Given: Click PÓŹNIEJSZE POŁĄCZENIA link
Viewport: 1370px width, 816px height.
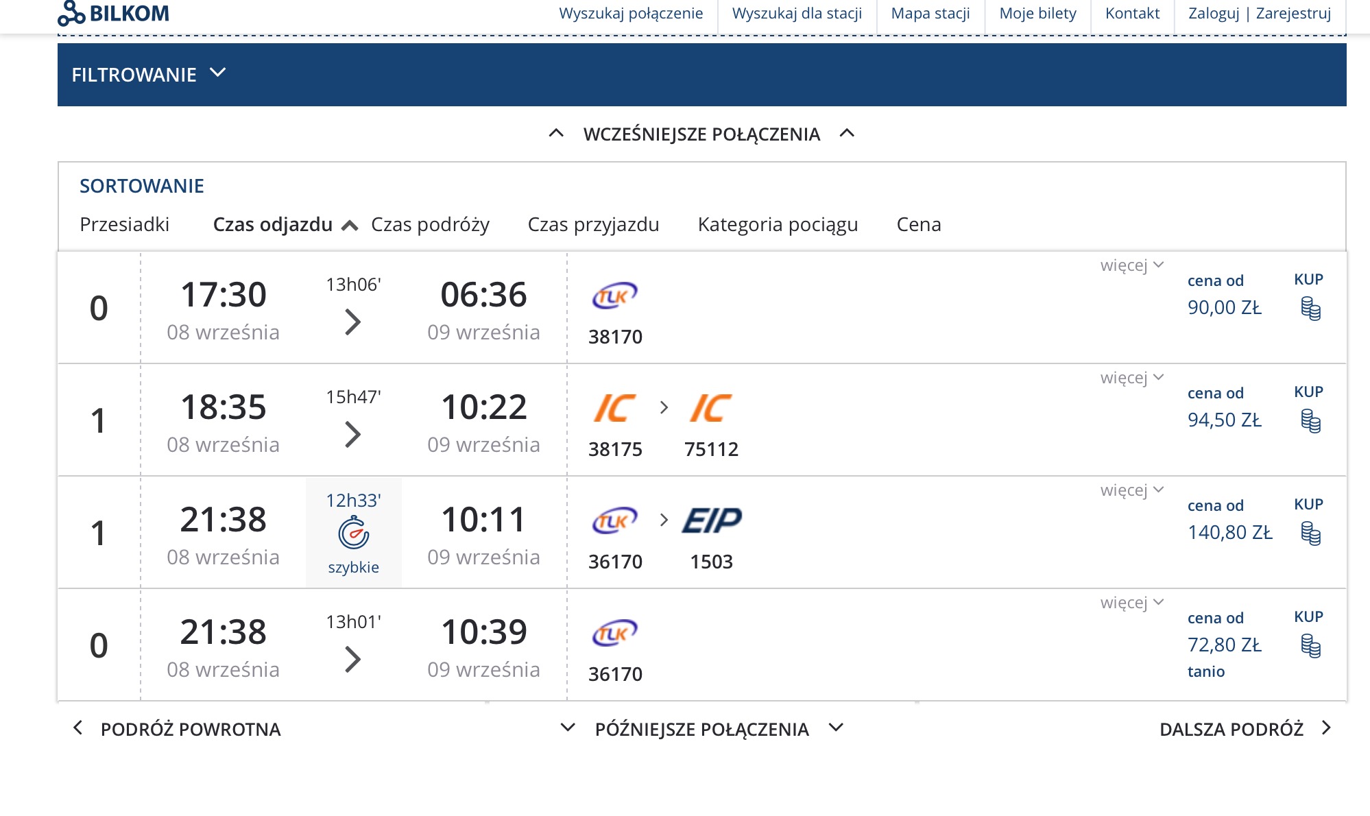Looking at the screenshot, I should click(701, 729).
